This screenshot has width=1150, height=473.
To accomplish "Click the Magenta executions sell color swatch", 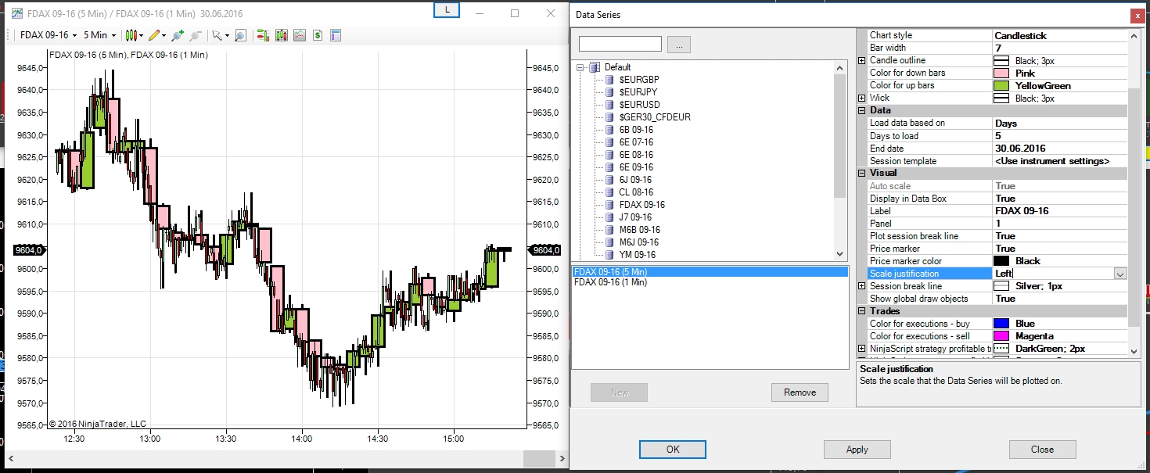I will point(1001,336).
